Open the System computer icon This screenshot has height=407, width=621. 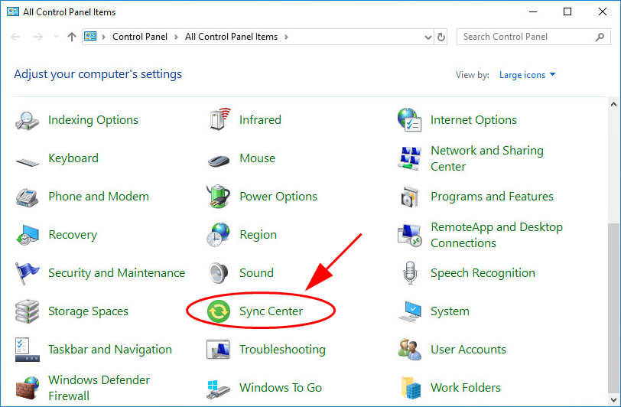click(410, 311)
